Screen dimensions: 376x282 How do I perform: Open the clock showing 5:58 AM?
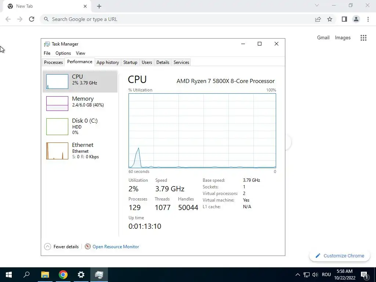344,275
